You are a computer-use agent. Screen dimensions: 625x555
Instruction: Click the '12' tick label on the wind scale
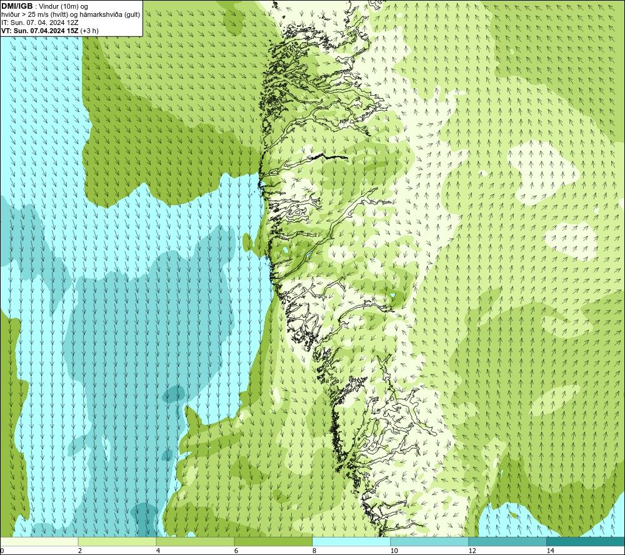472,551
